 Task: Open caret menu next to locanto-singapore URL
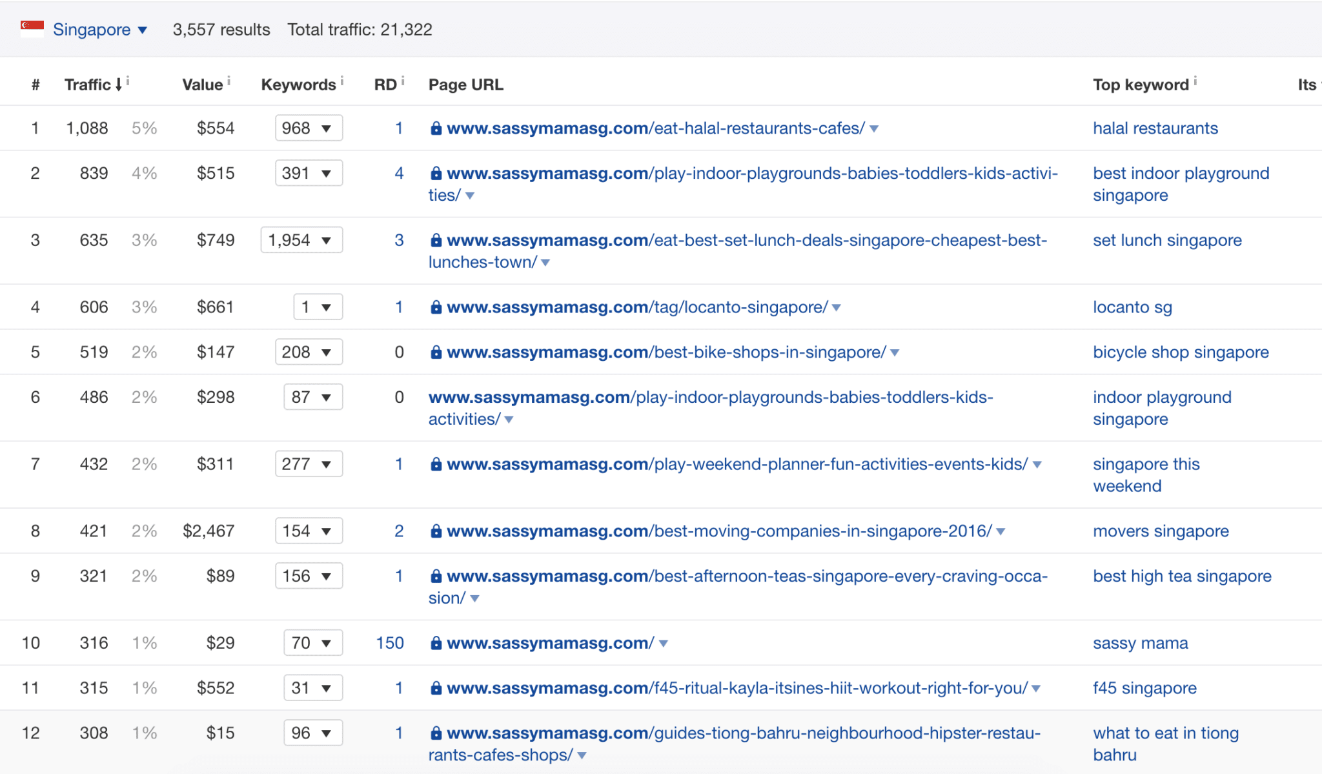coord(837,308)
